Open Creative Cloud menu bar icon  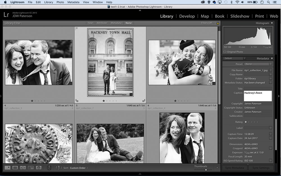click(203, 2)
